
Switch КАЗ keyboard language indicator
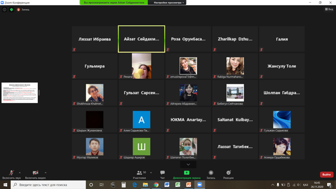306,185
